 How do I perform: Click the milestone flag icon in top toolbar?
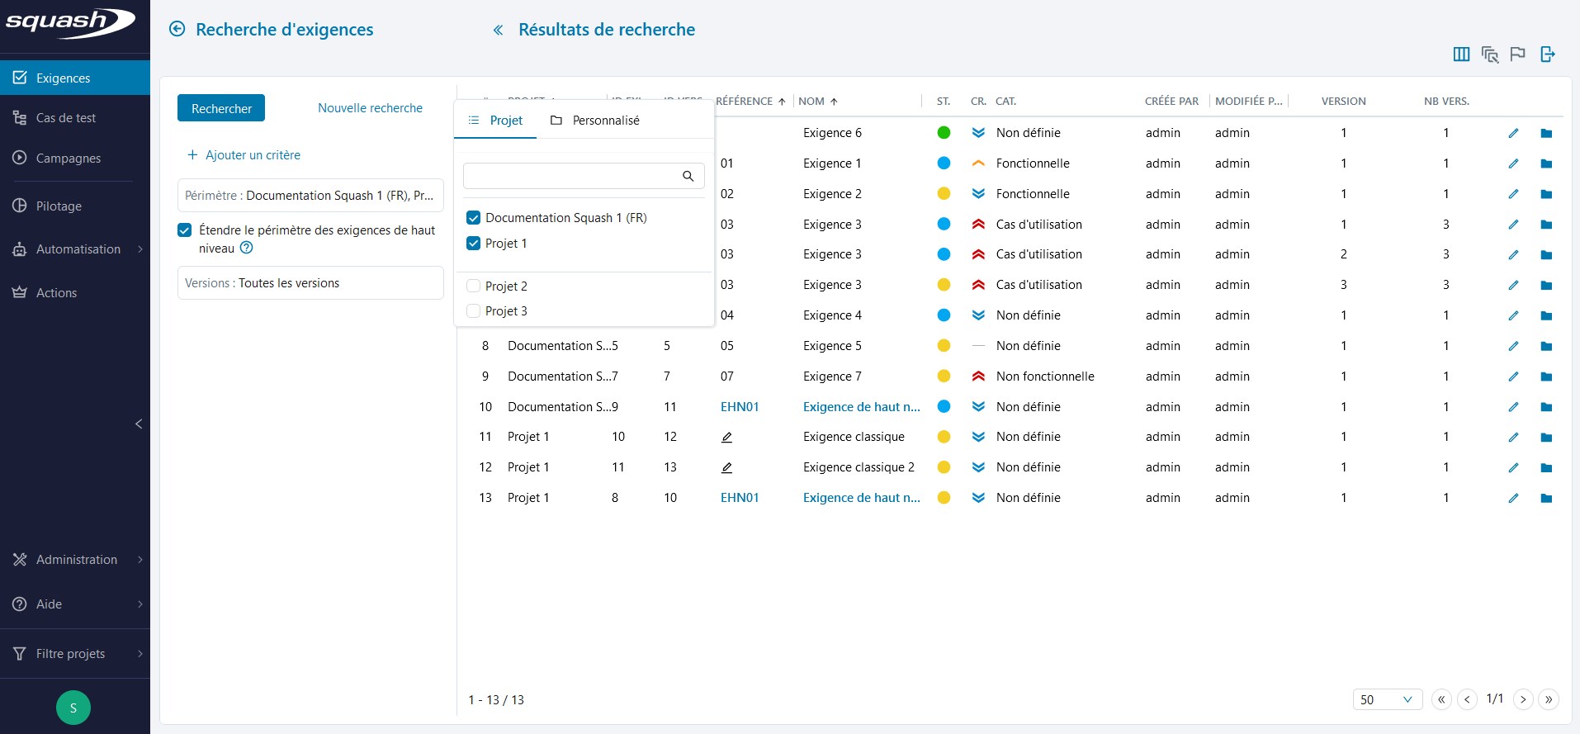[x=1517, y=54]
